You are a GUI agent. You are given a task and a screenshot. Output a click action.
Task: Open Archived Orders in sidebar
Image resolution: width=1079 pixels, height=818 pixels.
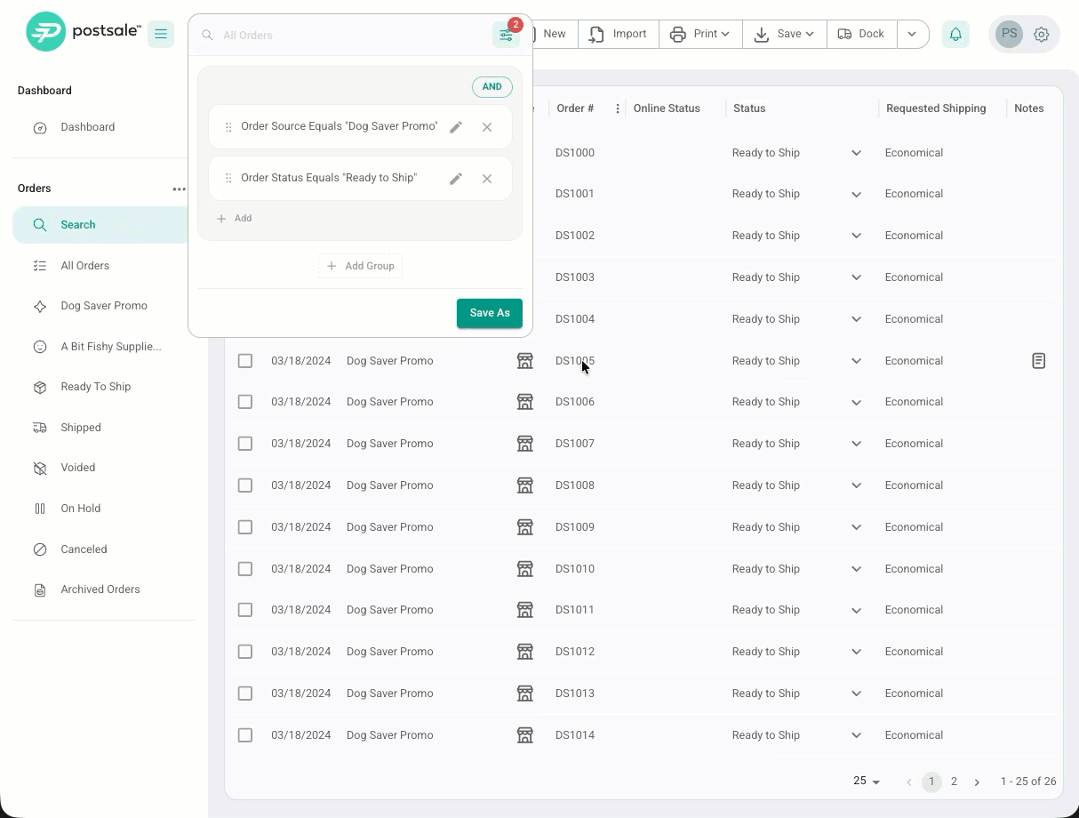pyautogui.click(x=100, y=589)
